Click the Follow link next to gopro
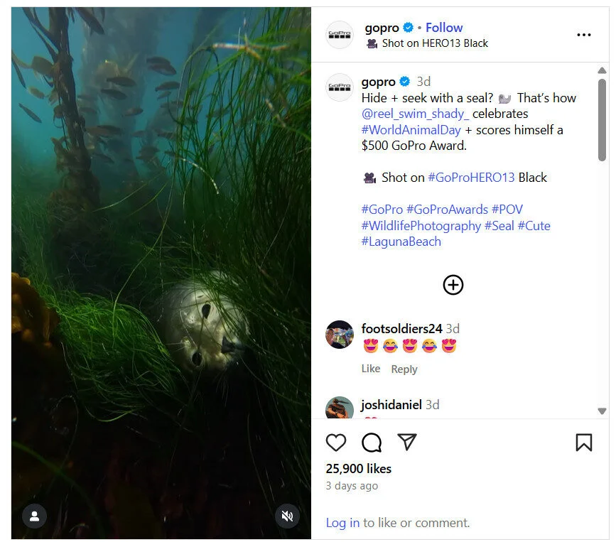616x542 pixels. pyautogui.click(x=444, y=27)
